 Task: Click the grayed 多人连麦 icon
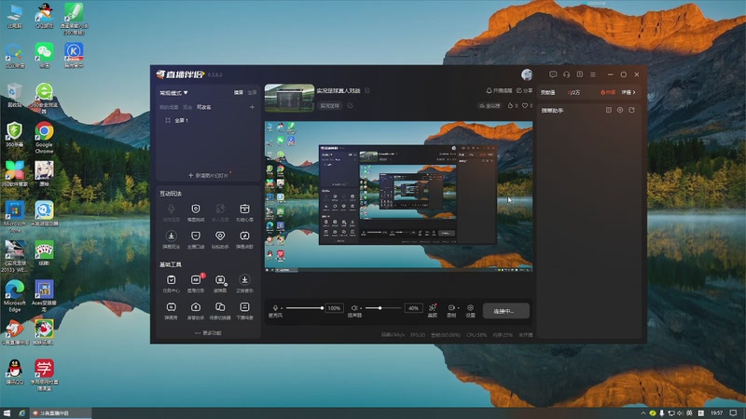[x=220, y=209]
